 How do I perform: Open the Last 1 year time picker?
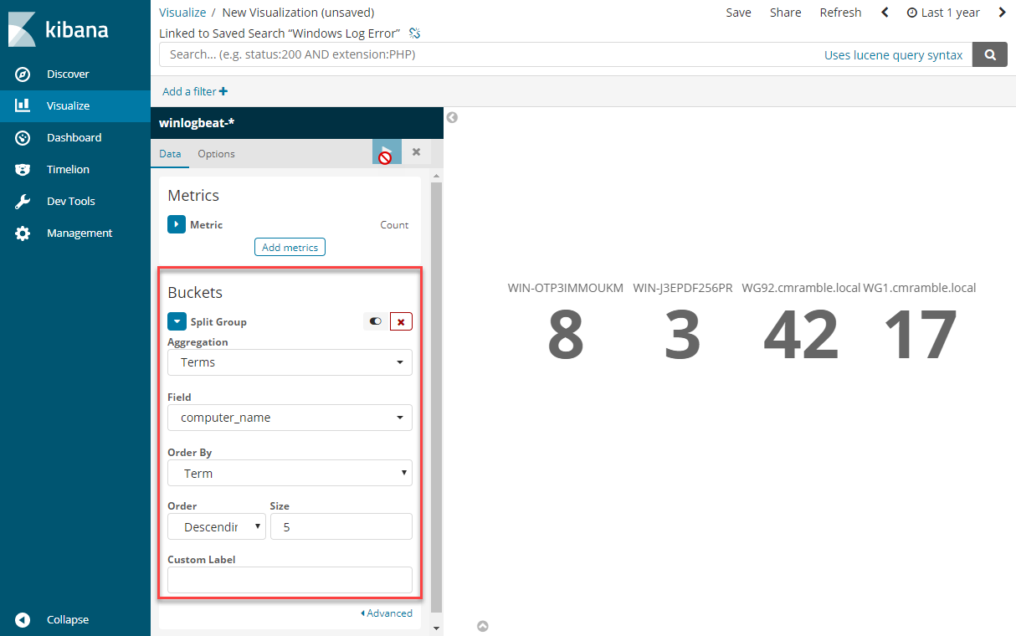943,13
